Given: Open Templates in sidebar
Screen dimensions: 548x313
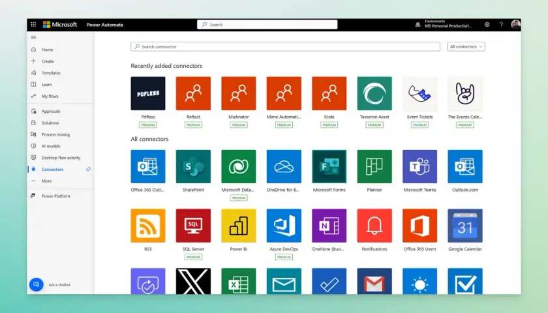Looking at the screenshot, I should [51, 73].
